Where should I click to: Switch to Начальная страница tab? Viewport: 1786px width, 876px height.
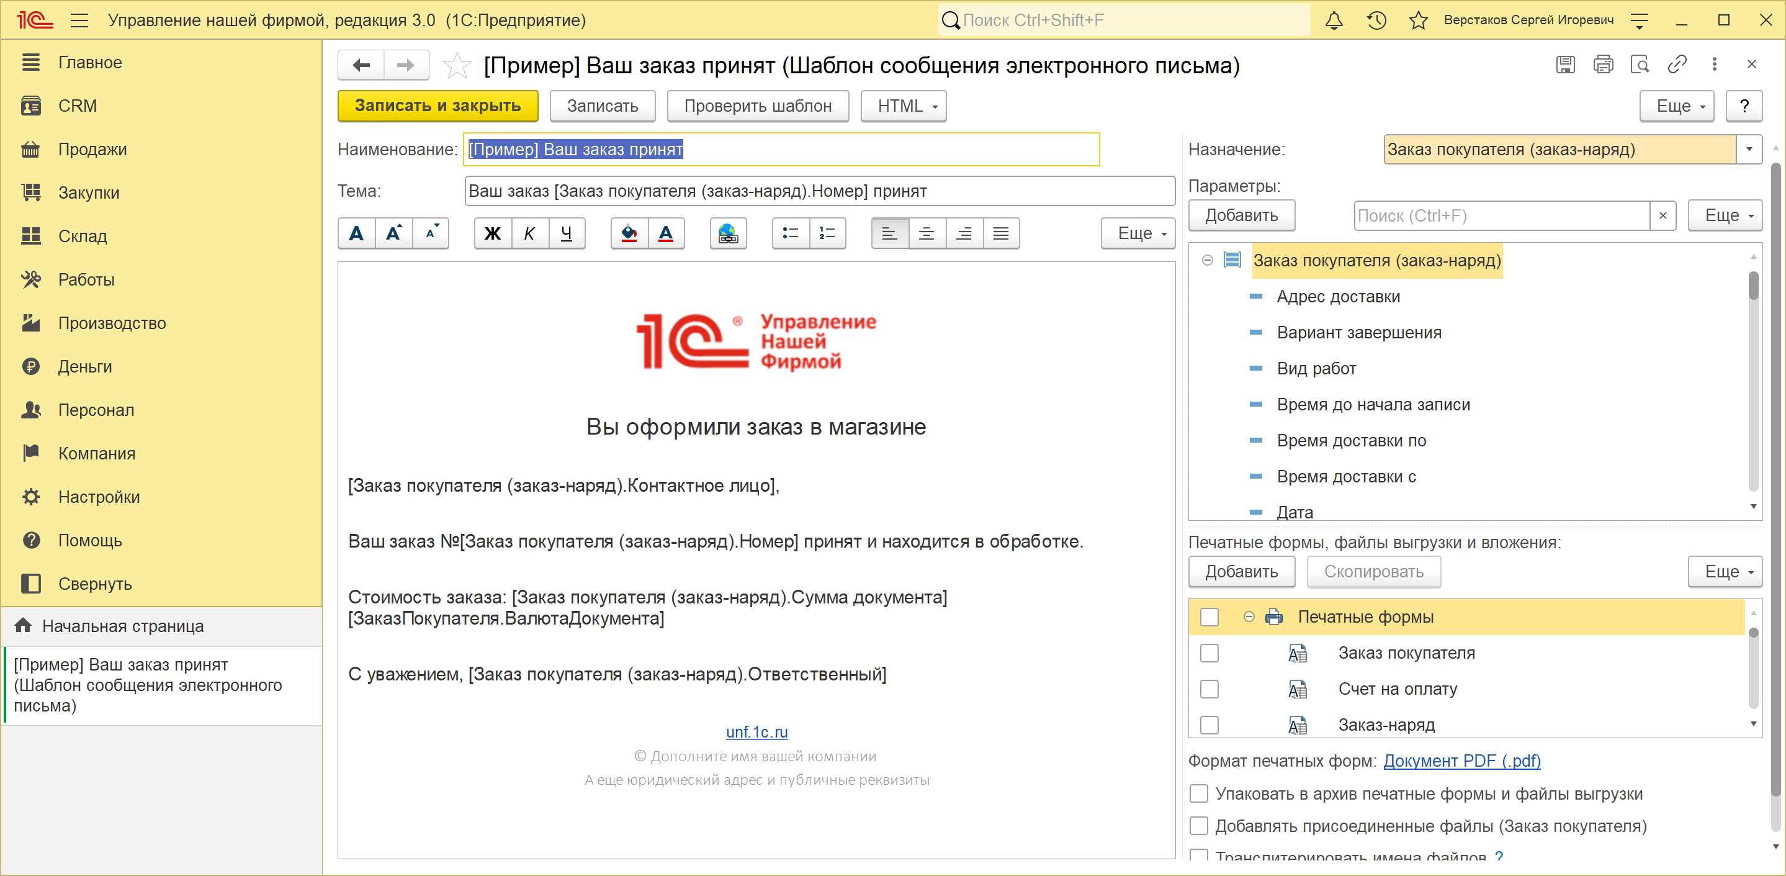point(161,626)
